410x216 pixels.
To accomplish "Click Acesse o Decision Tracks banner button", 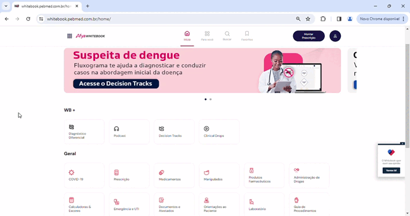I will [x=116, y=83].
